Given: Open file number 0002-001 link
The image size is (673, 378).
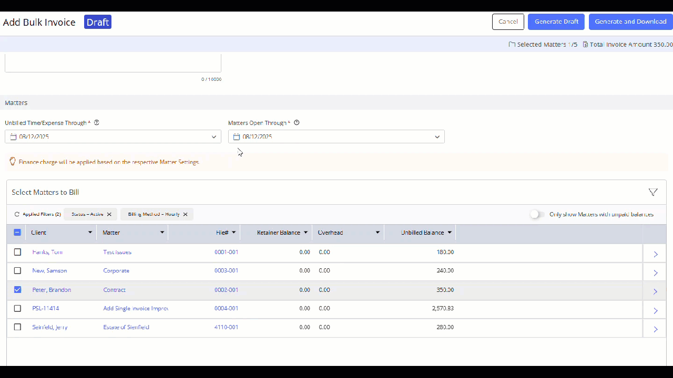Looking at the screenshot, I should click(x=226, y=289).
